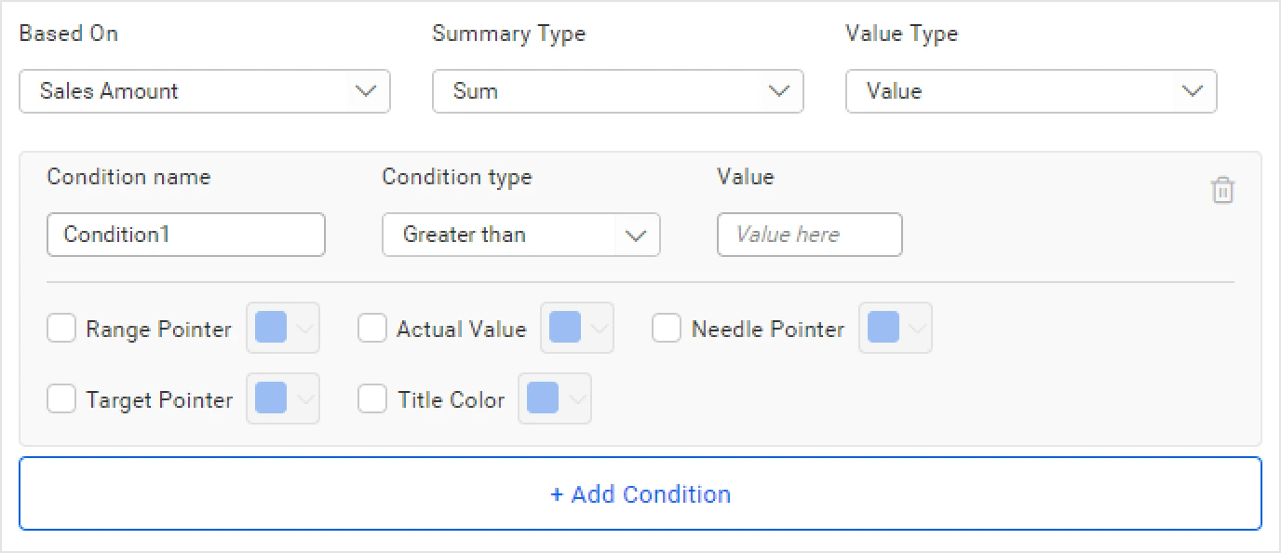
Task: Open the Target Pointer color swatch
Action: click(282, 398)
